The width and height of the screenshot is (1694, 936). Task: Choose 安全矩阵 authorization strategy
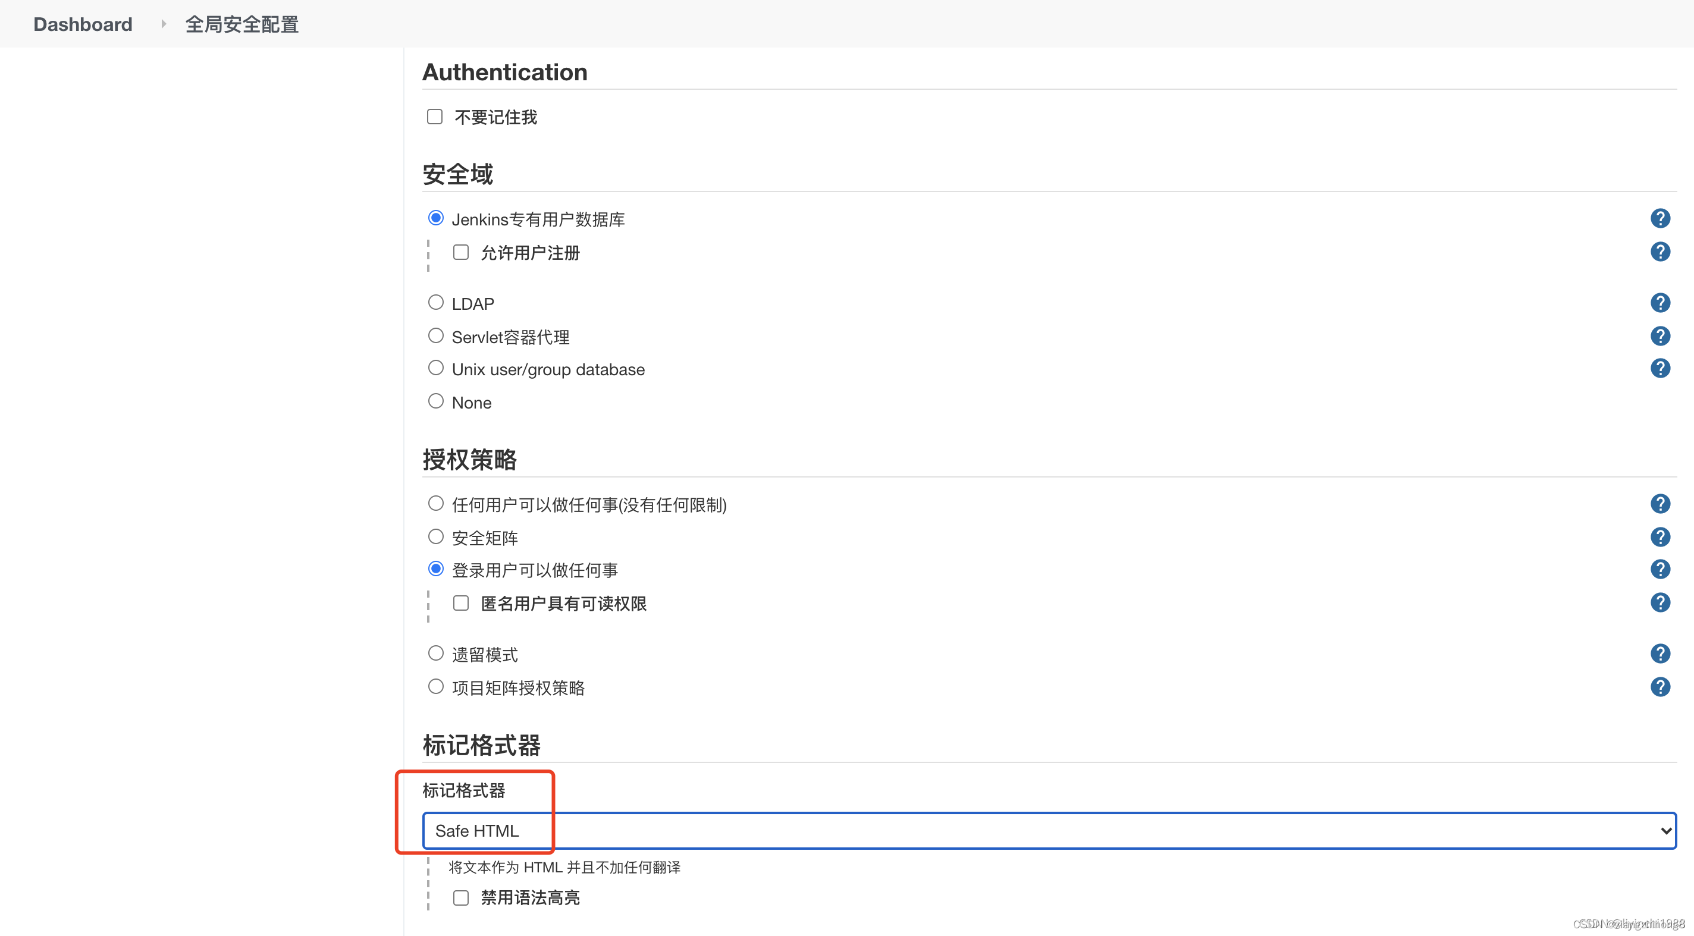tap(435, 537)
